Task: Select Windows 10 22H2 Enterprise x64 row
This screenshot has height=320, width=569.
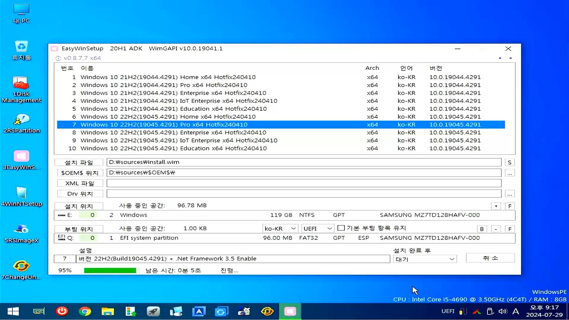Action: 281,133
